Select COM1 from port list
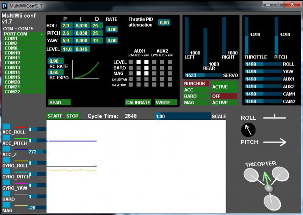 [23, 39]
